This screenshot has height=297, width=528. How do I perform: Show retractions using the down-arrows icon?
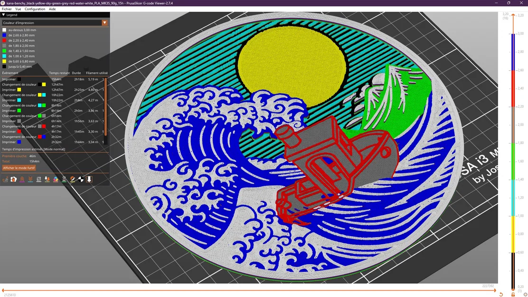[x=30, y=179]
